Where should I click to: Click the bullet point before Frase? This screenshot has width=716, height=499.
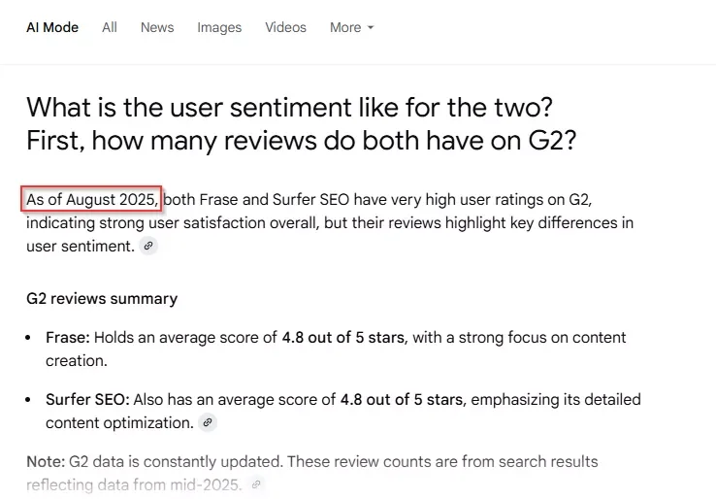tap(32, 339)
